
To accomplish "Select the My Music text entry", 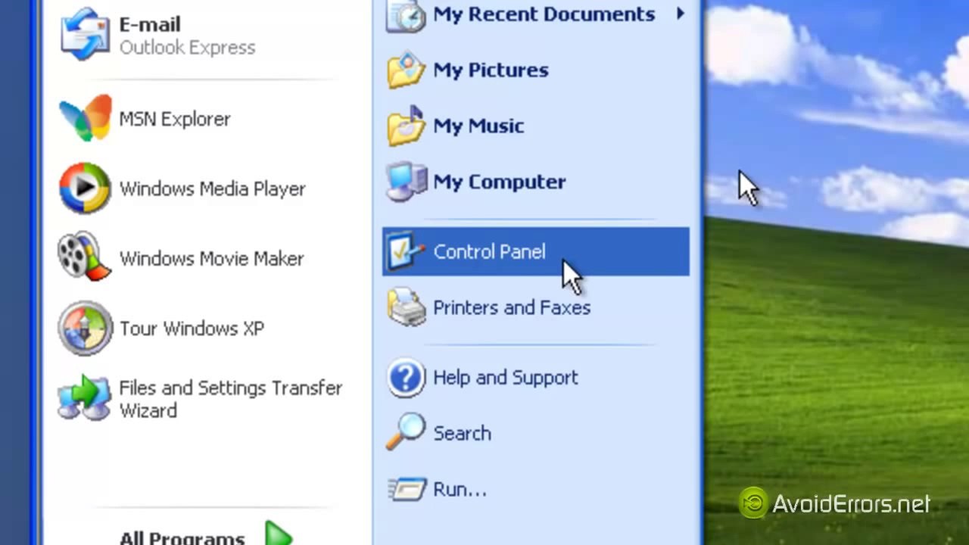I will [x=478, y=126].
